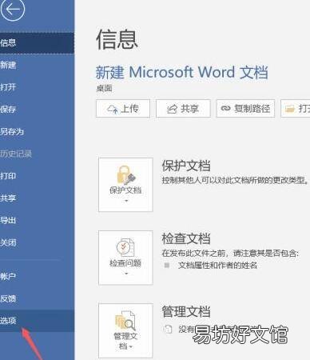Click the 检查文档 heading
310x360 pixels.
click(186, 238)
